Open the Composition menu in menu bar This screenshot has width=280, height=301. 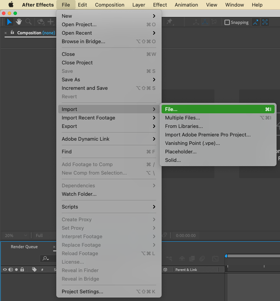click(x=110, y=5)
